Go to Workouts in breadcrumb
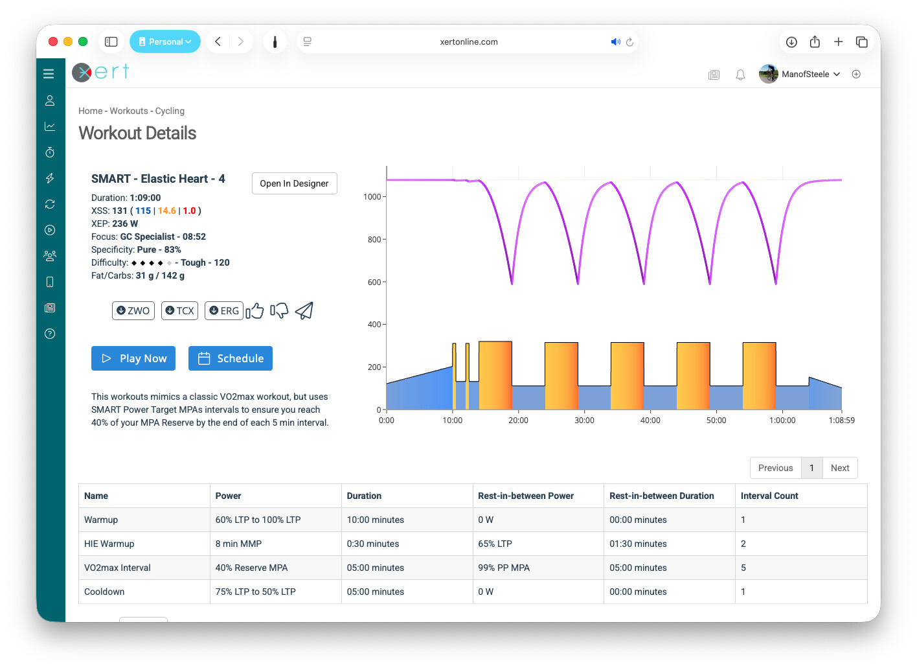917x670 pixels. (129, 111)
